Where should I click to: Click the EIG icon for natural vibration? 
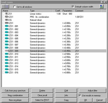click(x=6, y=20)
